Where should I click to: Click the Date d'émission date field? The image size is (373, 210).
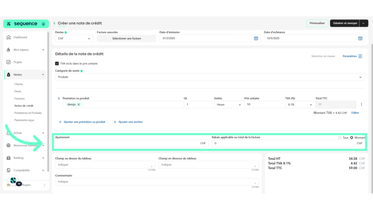point(210,39)
